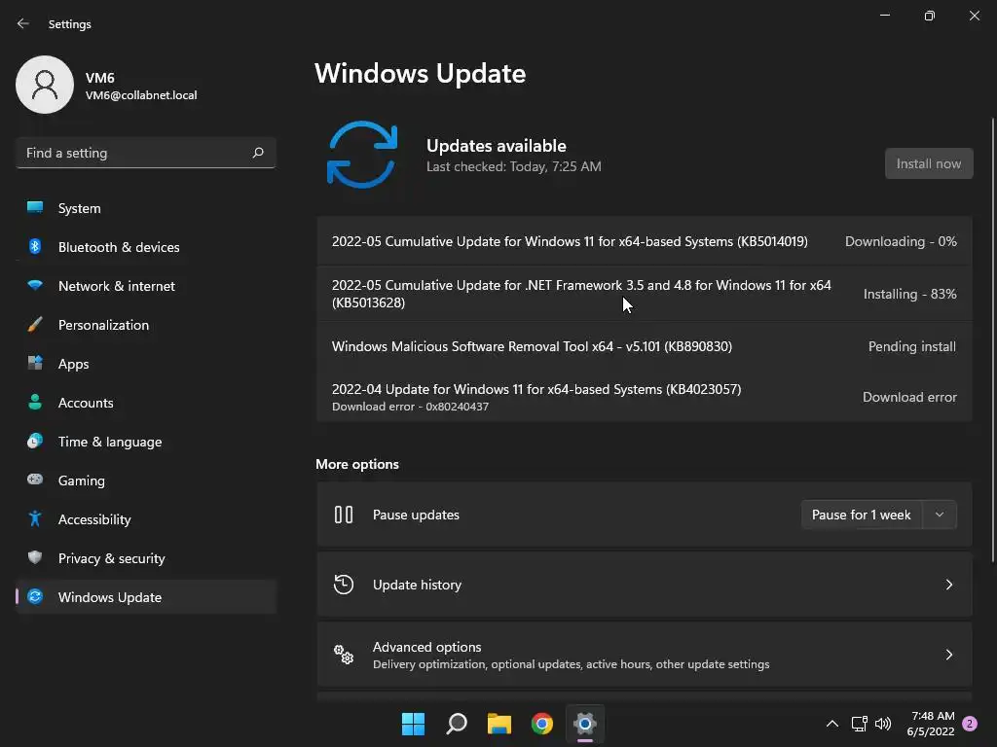
Task: Click the Accounts person icon in sidebar
Action: pos(35,402)
